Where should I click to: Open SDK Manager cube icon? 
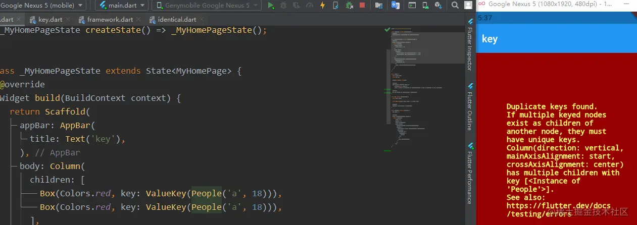(438, 6)
